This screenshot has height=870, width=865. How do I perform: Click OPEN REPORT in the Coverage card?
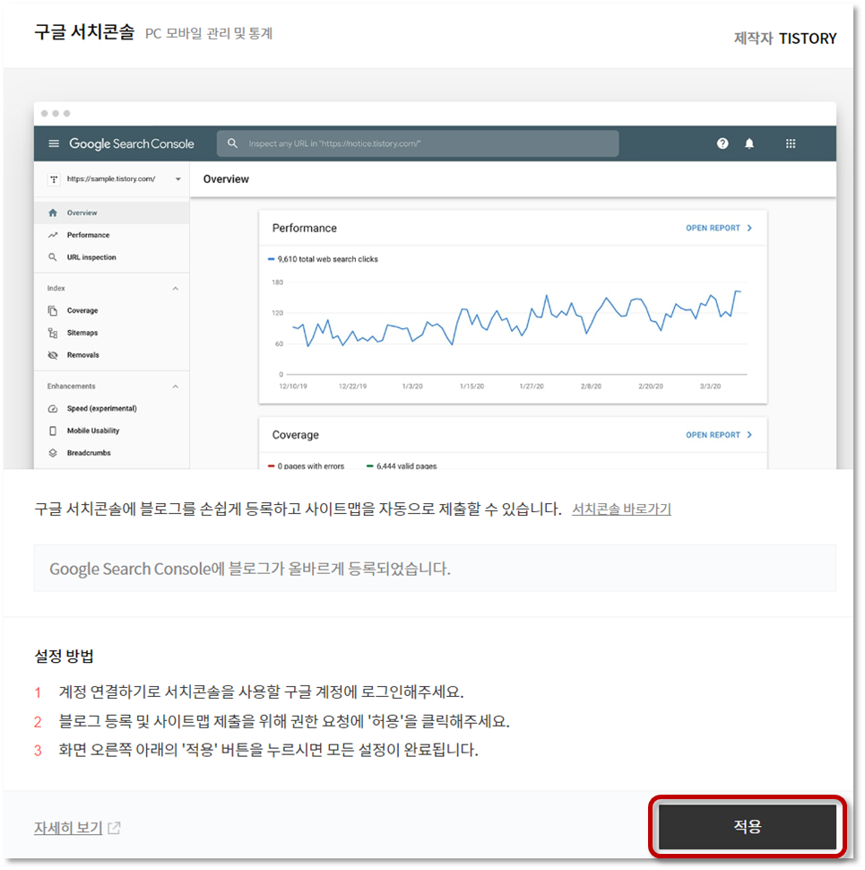tap(719, 435)
